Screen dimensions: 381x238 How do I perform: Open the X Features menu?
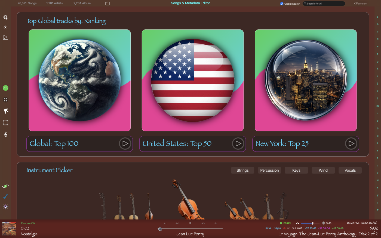coord(360,4)
